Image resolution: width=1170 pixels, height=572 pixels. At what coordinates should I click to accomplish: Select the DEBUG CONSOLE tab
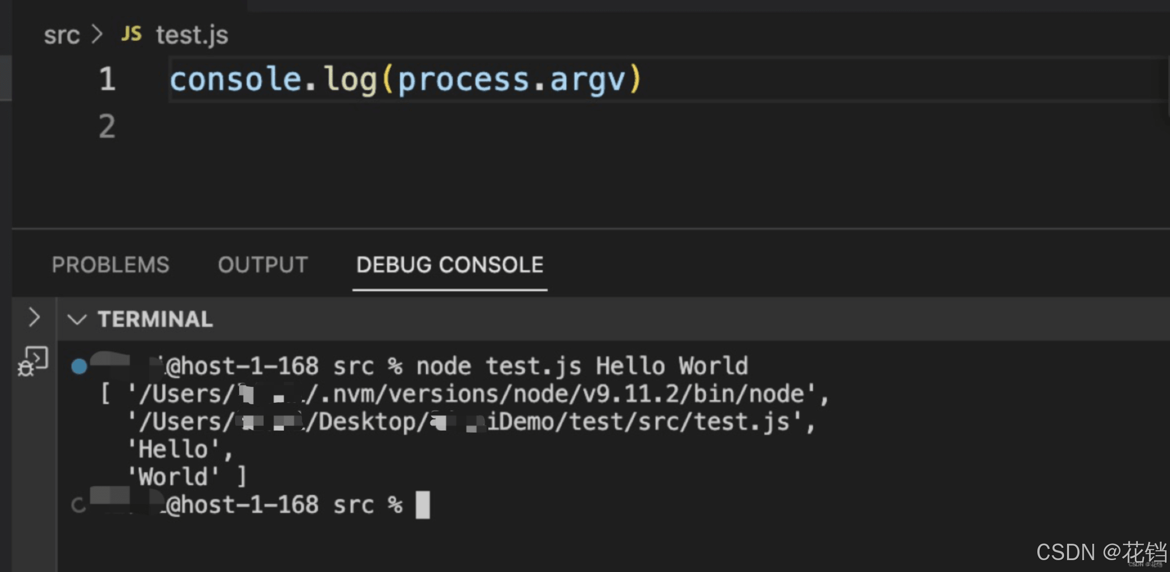(449, 265)
